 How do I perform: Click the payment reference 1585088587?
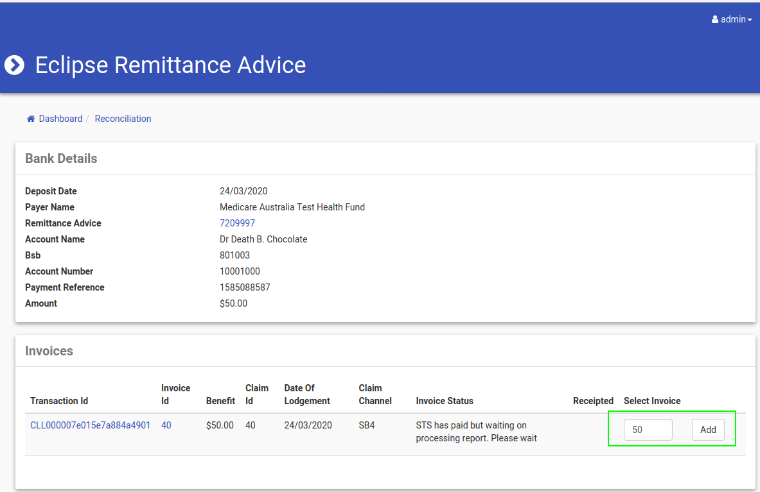coord(245,287)
